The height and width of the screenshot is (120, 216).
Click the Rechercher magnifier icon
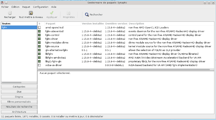click(87, 15)
